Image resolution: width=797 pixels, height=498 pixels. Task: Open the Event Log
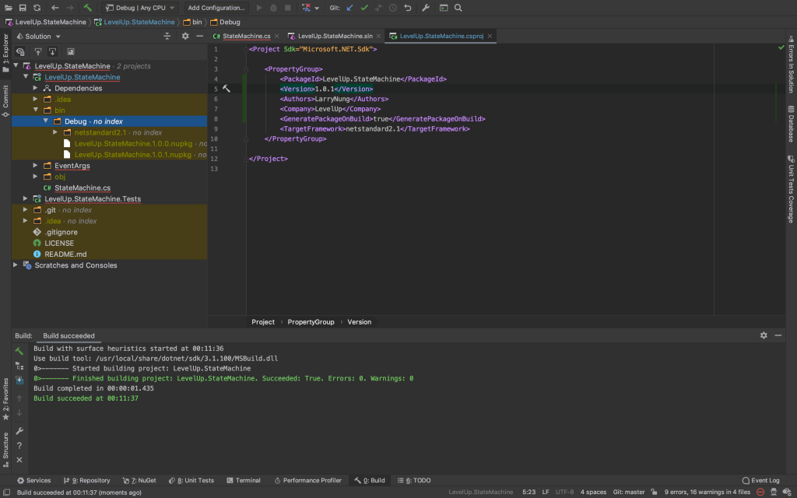point(761,480)
